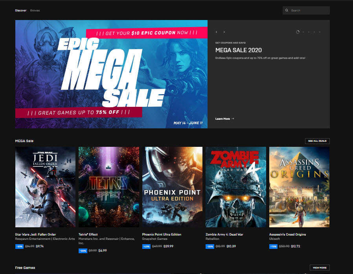Open the Assassin's Creed Origins cover art

299,187
